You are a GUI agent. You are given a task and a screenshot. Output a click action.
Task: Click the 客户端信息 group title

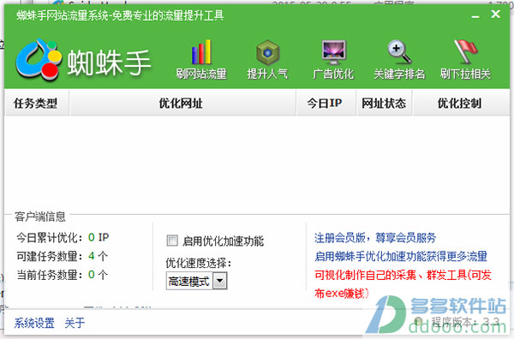coord(40,217)
